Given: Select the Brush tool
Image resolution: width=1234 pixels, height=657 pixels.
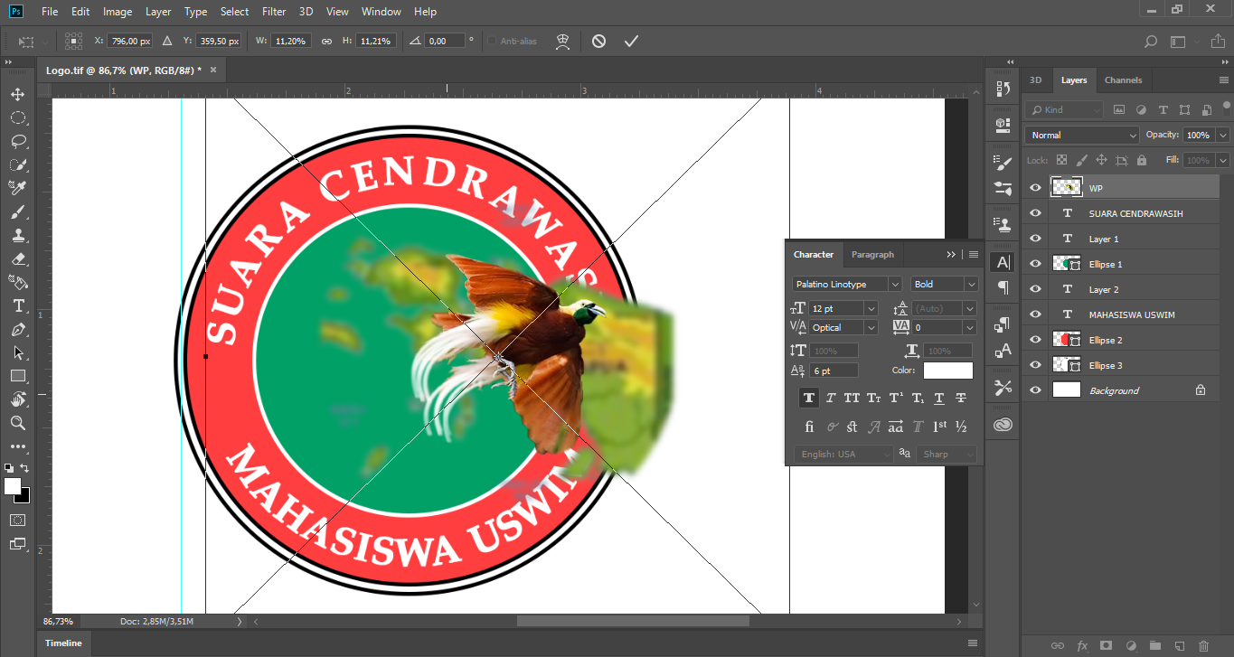Looking at the screenshot, I should (18, 211).
